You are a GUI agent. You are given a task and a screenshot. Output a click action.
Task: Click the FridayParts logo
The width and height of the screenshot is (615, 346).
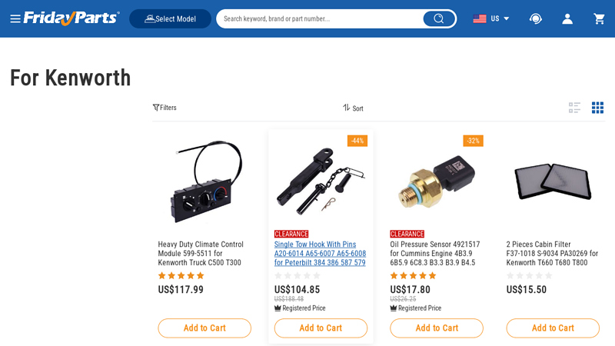pos(71,18)
